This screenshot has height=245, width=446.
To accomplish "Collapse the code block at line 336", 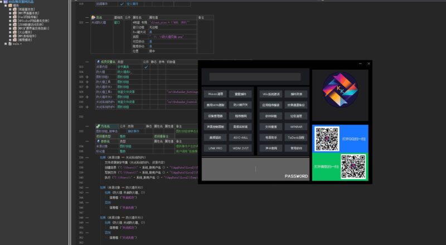I will (87, 158).
